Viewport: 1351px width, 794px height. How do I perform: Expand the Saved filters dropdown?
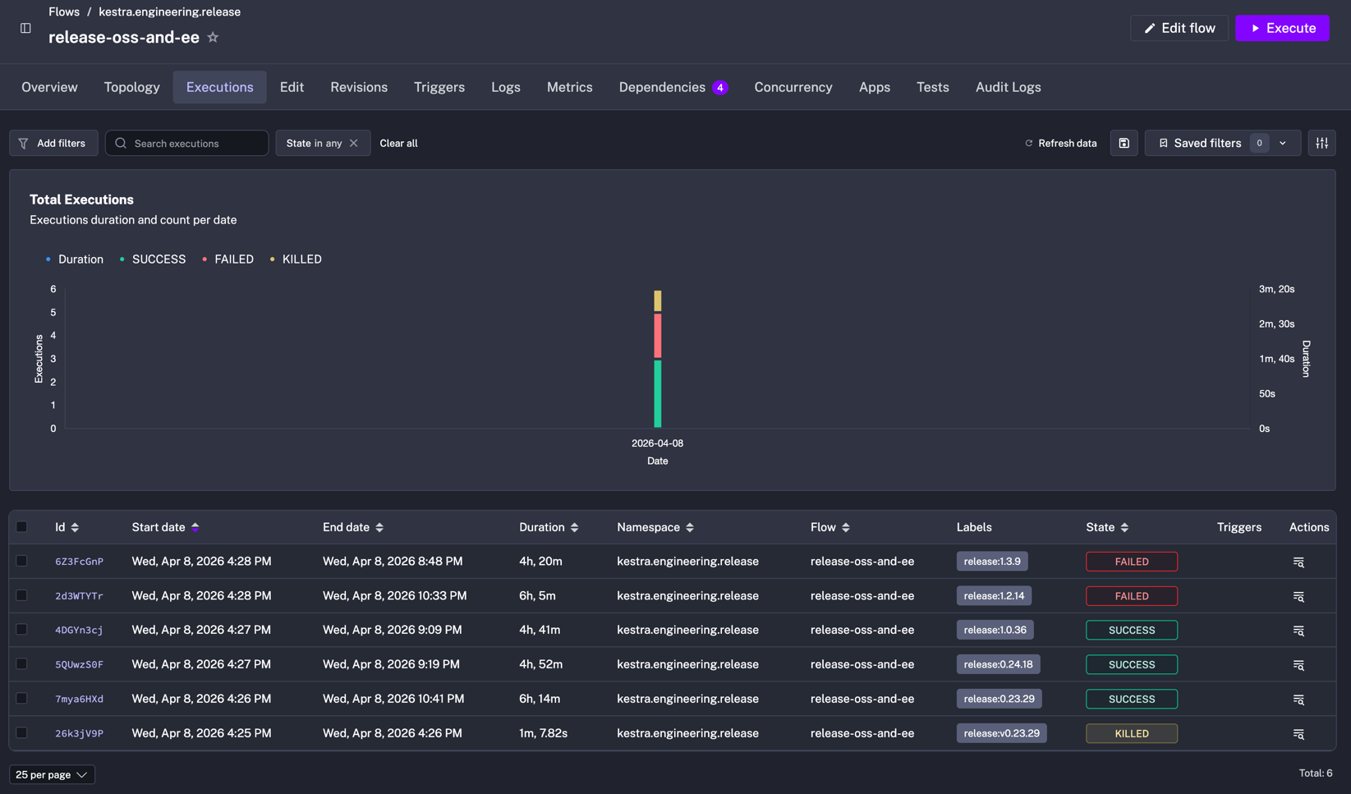pyautogui.click(x=1222, y=143)
